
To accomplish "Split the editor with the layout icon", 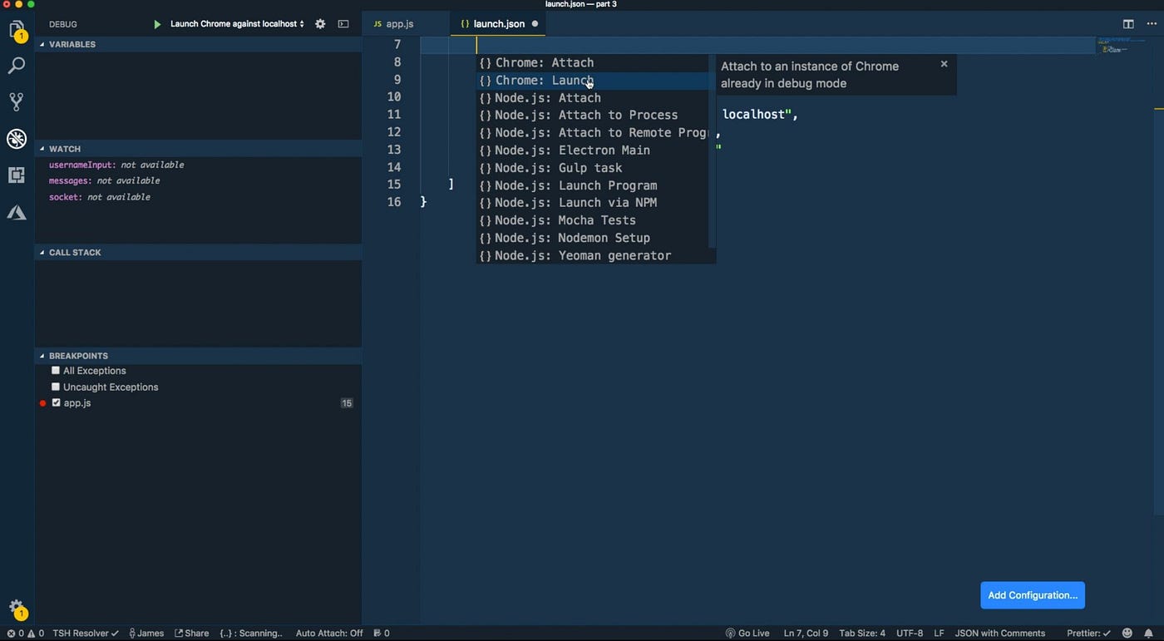I will point(1128,24).
